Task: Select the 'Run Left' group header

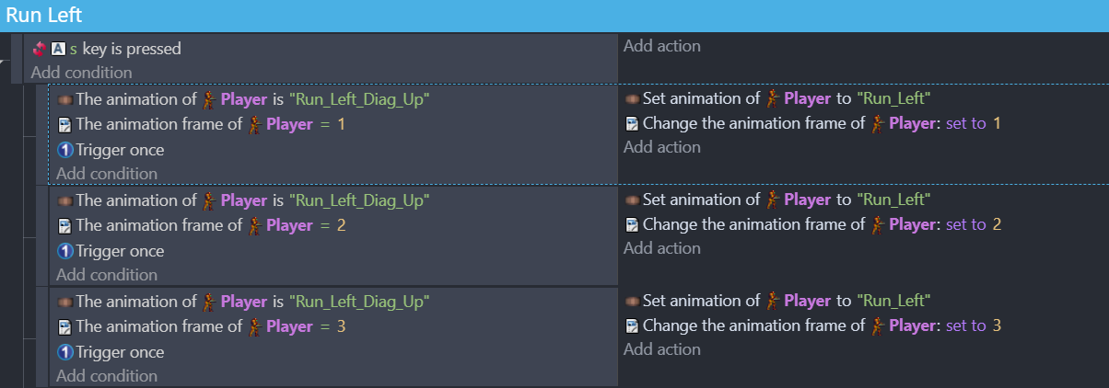Action: (x=554, y=16)
